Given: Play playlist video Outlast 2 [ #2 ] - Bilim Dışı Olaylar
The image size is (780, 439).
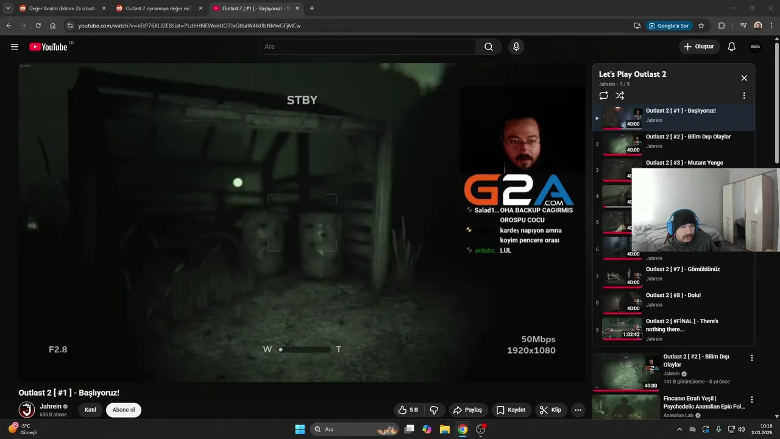Looking at the screenshot, I should pyautogui.click(x=673, y=144).
